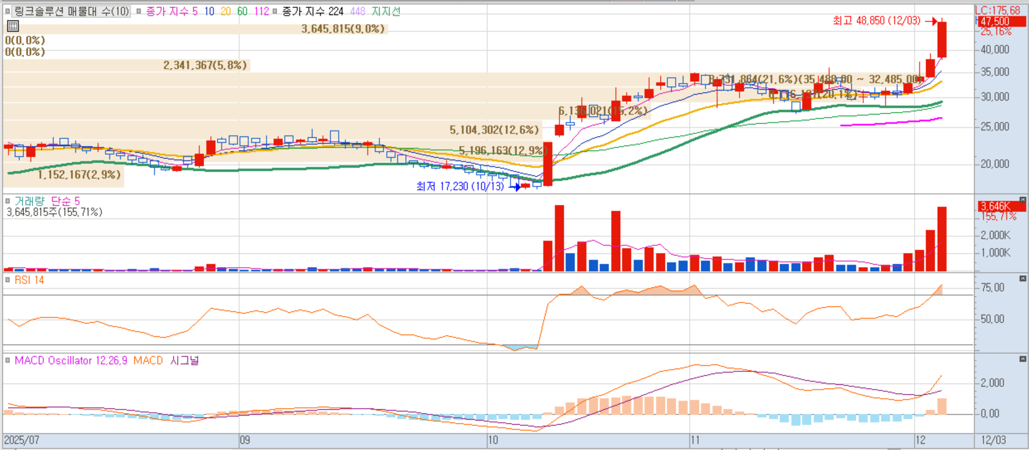Click the grid table icon below the chart title

click(13, 26)
